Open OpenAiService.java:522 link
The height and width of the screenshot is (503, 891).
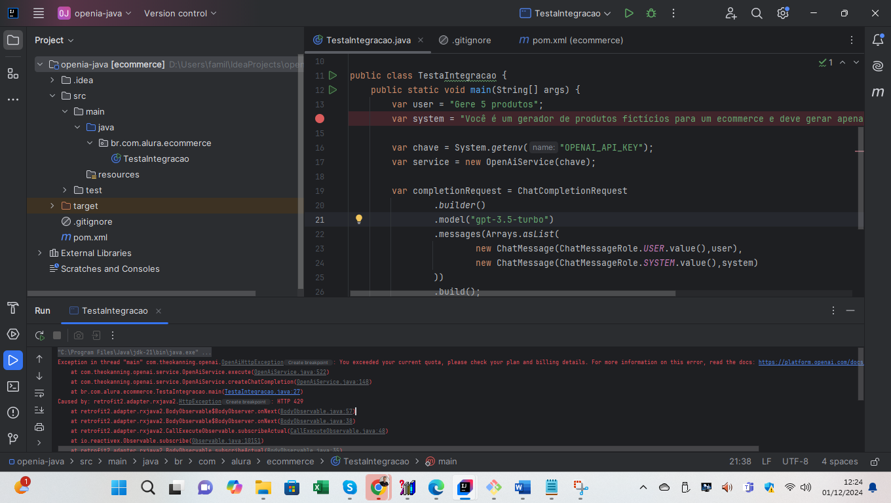(x=290, y=372)
